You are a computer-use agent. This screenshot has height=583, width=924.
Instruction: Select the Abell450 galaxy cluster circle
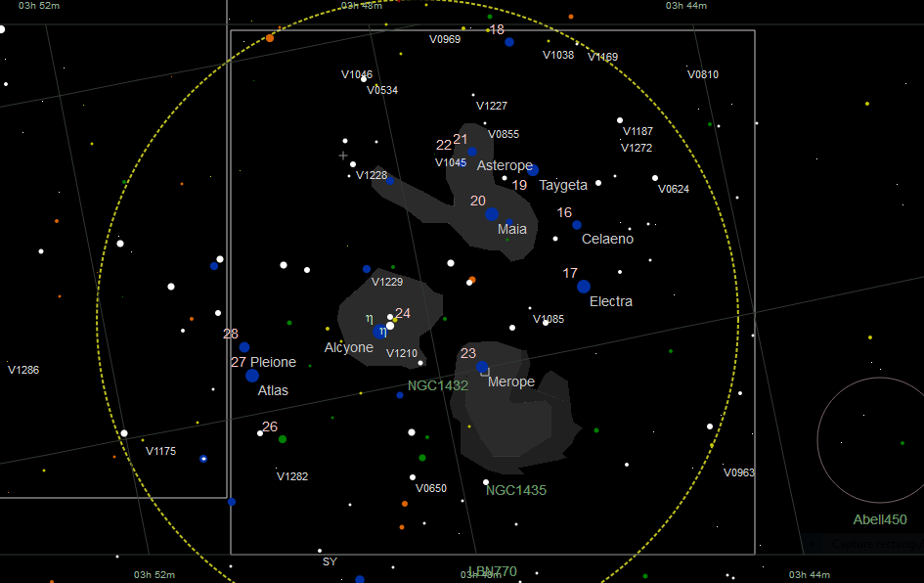click(869, 440)
